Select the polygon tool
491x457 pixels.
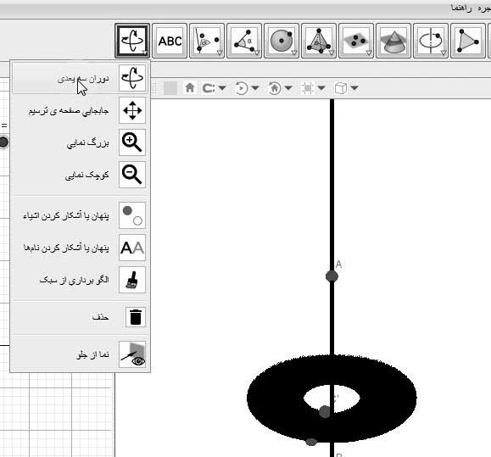tap(468, 41)
